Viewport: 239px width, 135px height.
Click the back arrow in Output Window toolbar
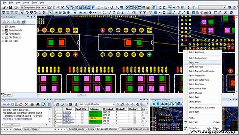coord(4,104)
